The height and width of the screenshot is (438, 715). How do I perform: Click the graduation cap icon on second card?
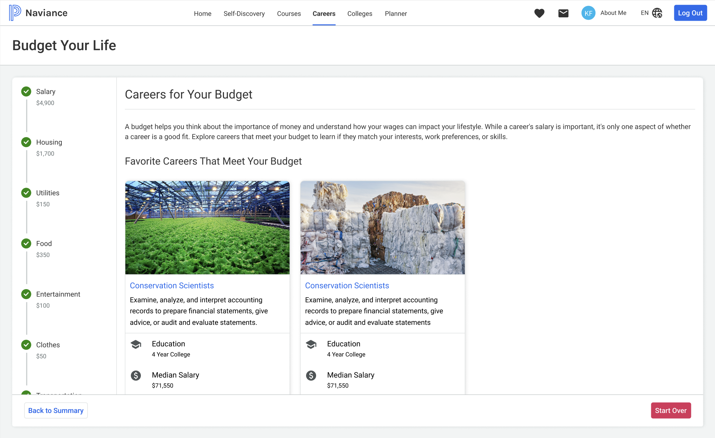311,344
